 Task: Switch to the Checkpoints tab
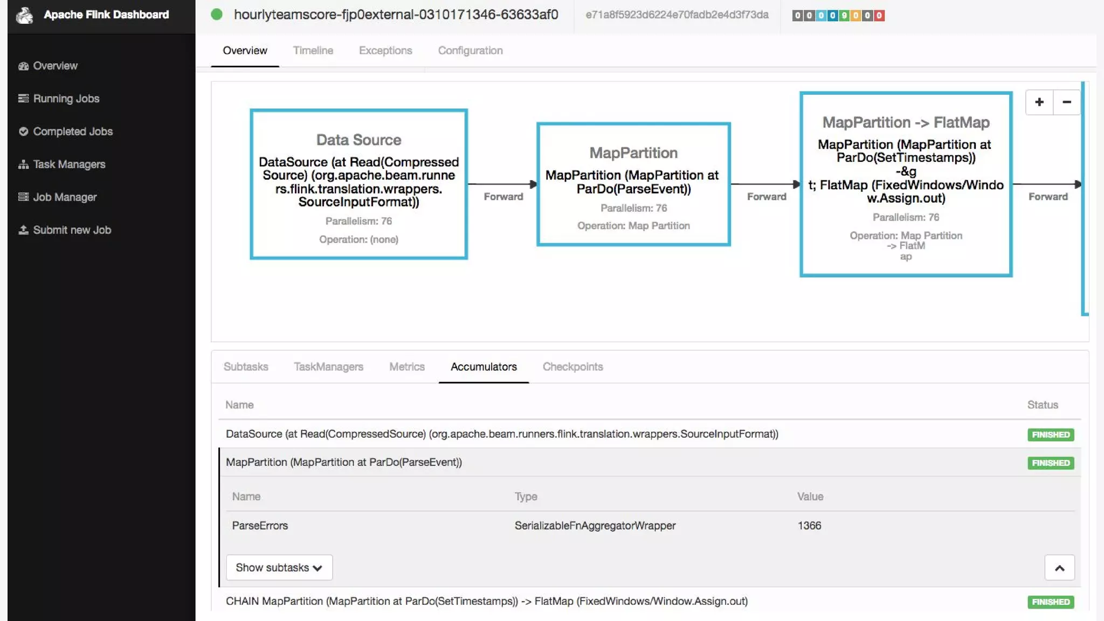tap(572, 367)
